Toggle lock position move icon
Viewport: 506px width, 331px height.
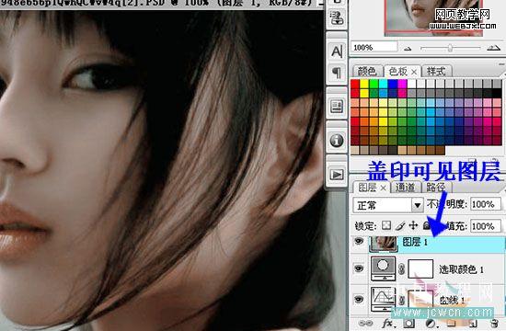[413, 225]
